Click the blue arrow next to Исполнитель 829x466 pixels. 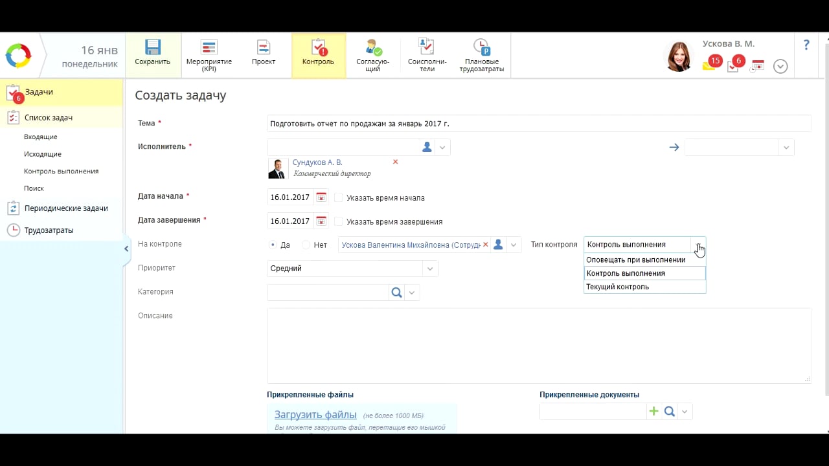tap(674, 148)
